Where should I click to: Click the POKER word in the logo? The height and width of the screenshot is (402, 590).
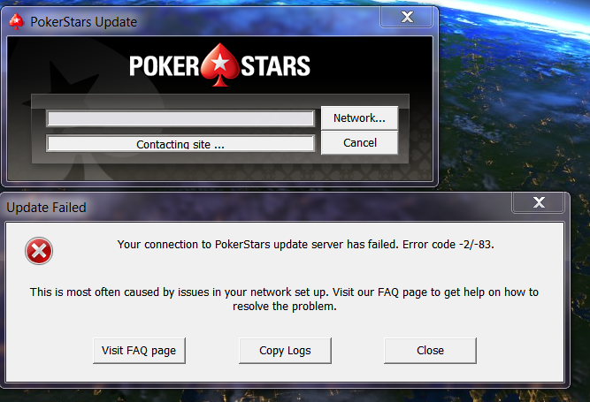(164, 66)
